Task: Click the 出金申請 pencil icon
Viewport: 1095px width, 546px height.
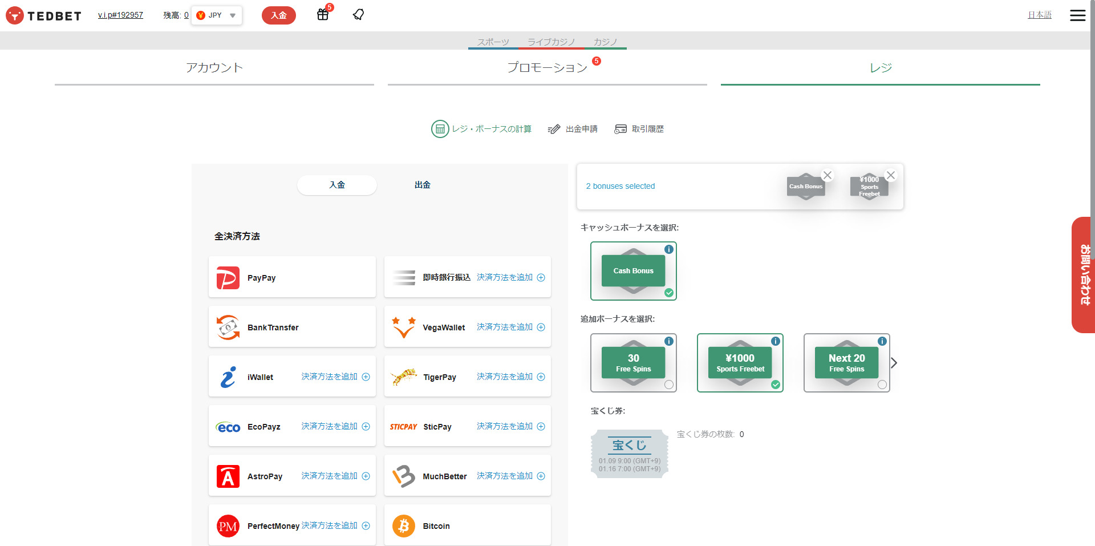Action: point(554,130)
